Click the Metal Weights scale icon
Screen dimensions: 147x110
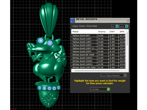(x=73, y=20)
